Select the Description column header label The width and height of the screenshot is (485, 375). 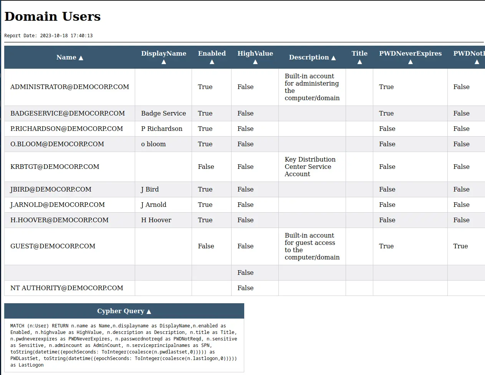coord(309,57)
